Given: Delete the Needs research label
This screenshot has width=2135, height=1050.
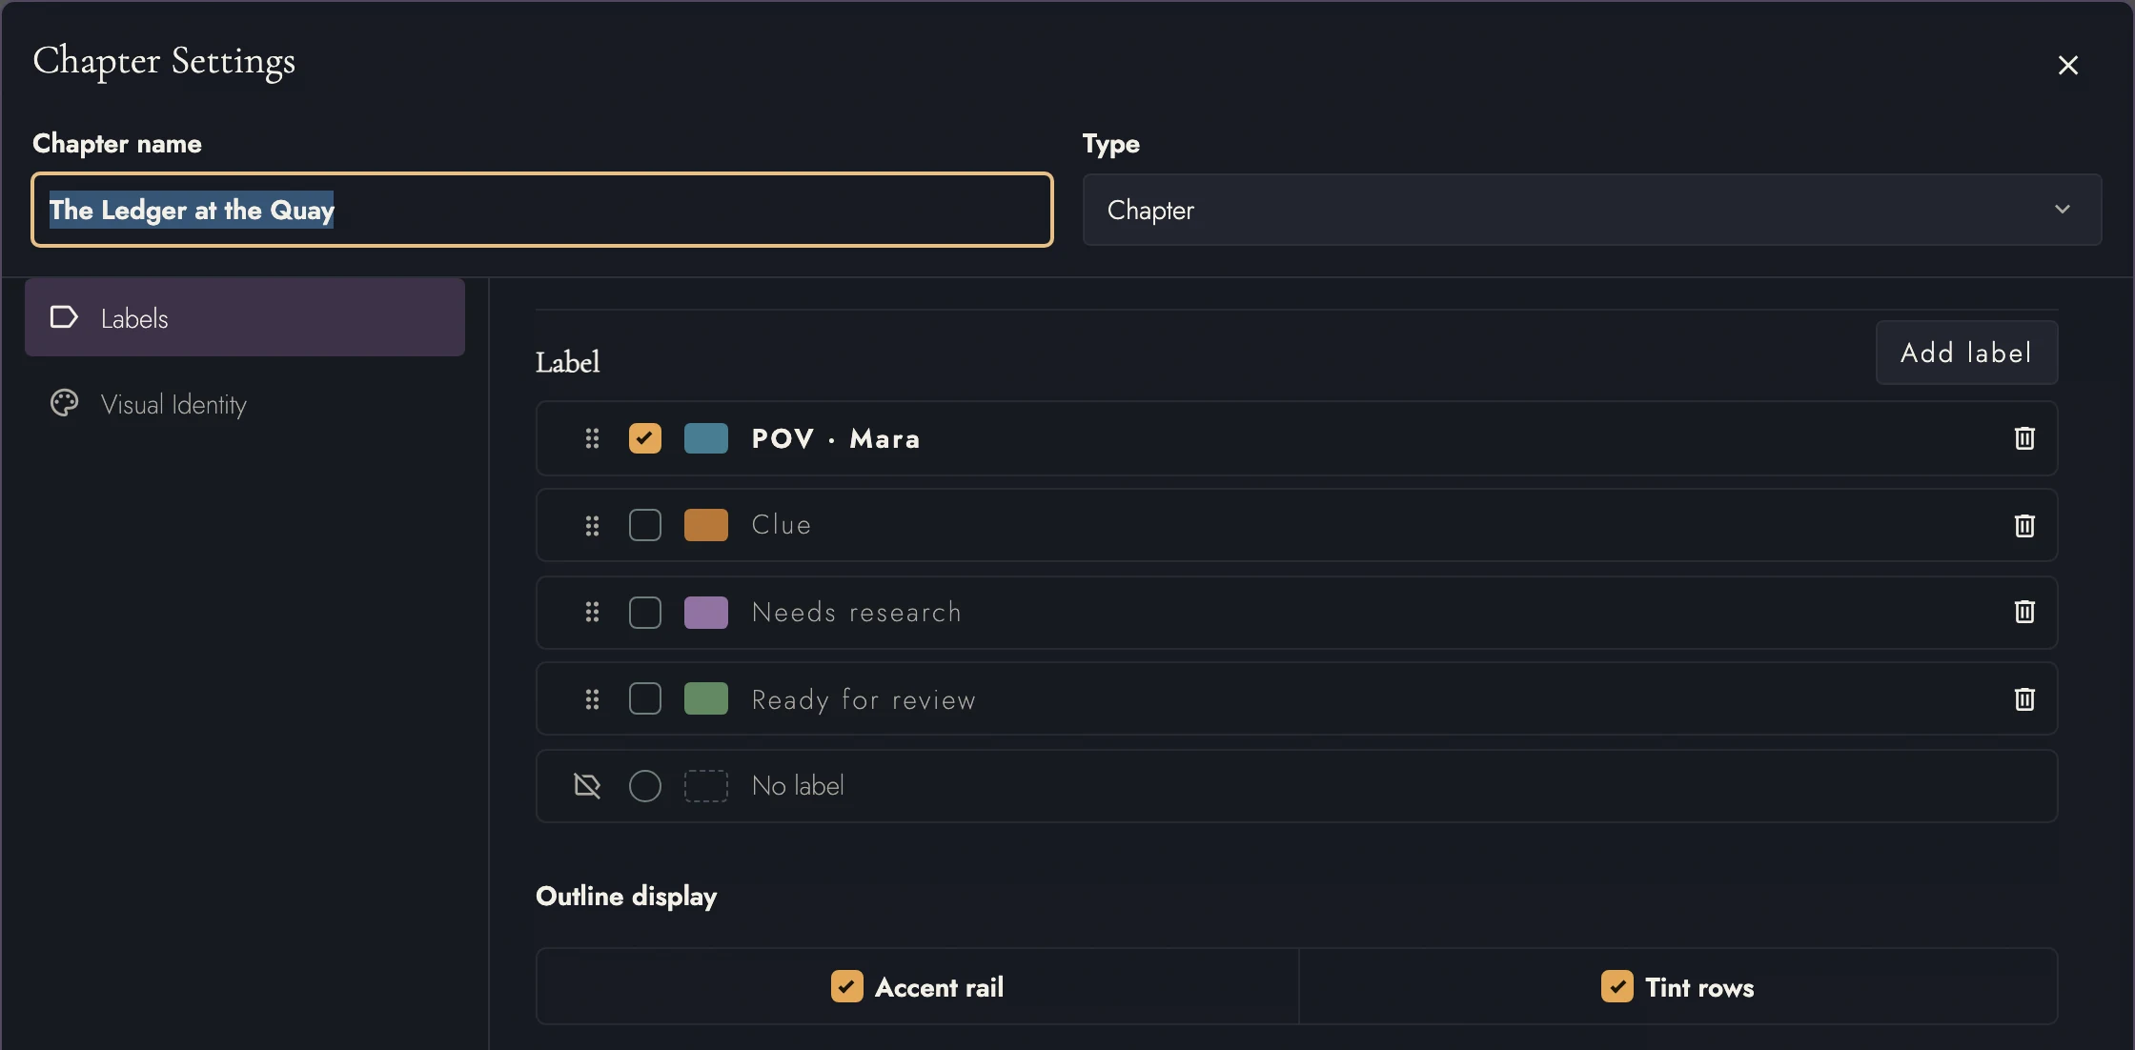Looking at the screenshot, I should (x=2024, y=612).
